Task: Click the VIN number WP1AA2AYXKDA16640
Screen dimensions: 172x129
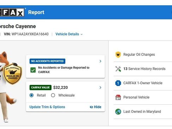Action: click(x=30, y=34)
